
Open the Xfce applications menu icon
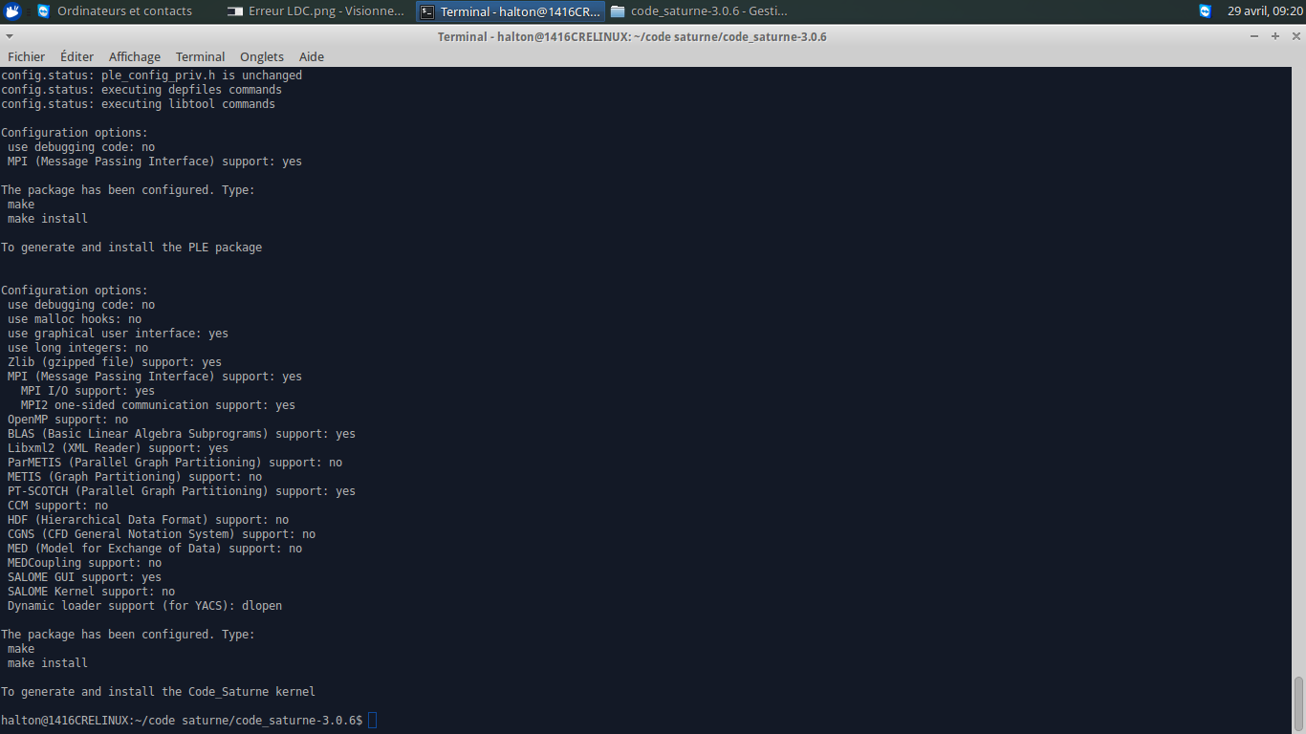(x=12, y=11)
